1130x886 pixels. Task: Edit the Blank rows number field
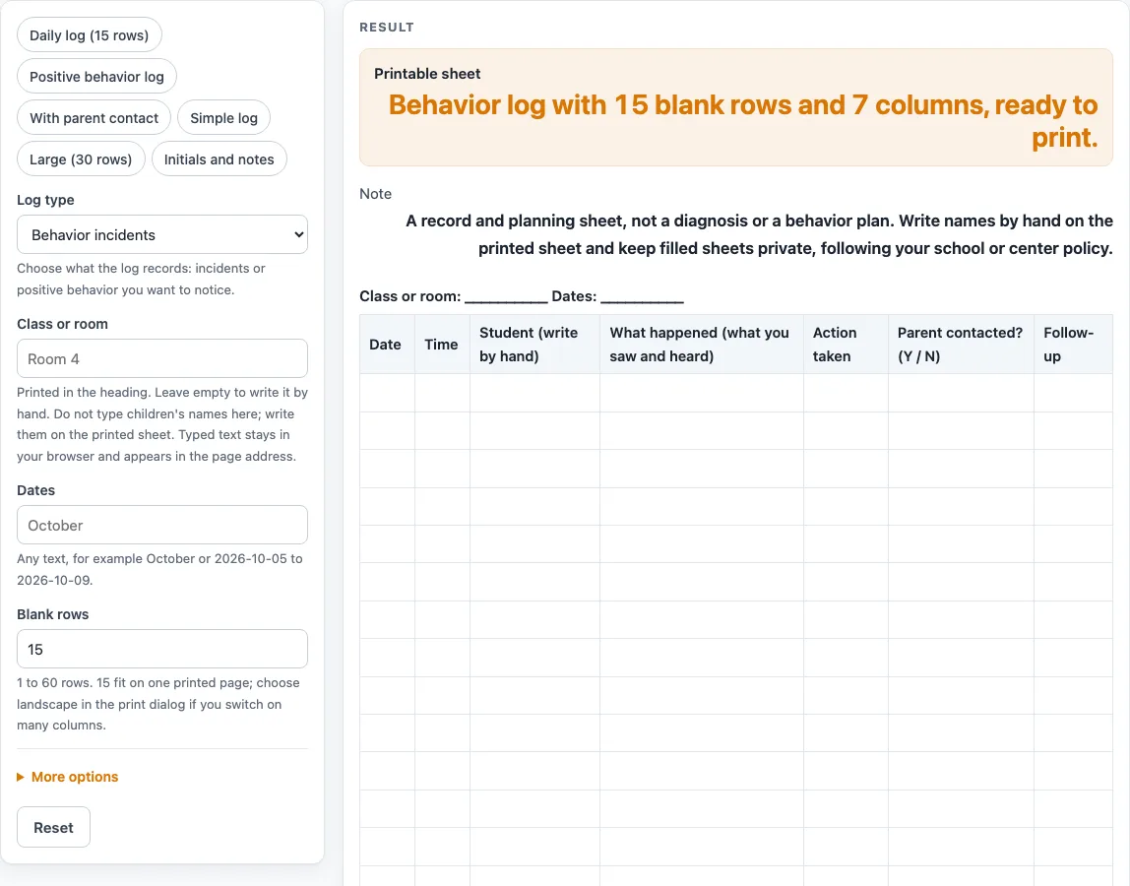162,649
